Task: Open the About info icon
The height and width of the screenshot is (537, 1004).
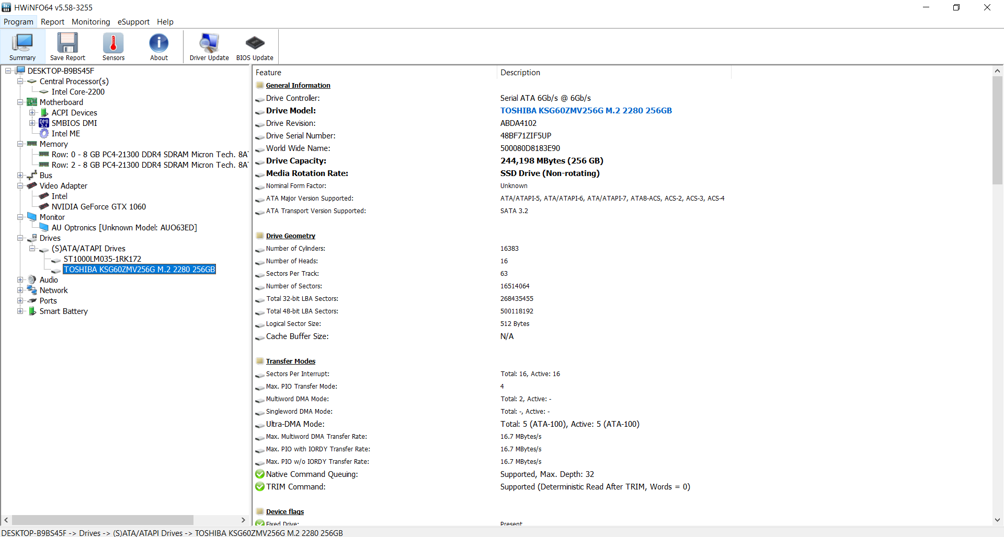Action: click(x=158, y=43)
